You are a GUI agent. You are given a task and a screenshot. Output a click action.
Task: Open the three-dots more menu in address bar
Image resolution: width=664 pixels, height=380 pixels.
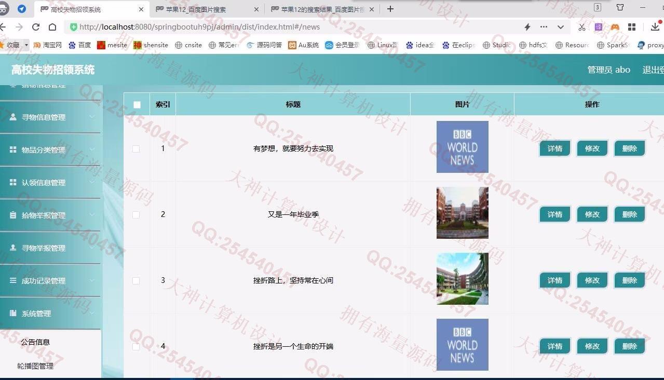(x=544, y=27)
